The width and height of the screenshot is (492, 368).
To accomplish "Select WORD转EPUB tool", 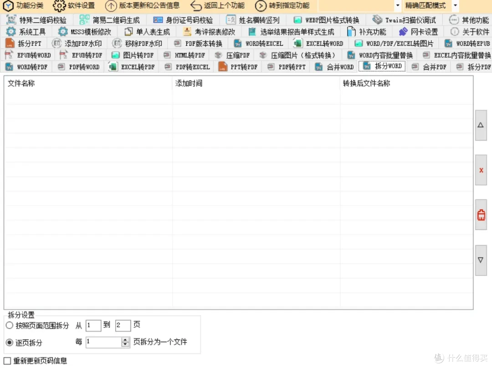I will point(468,43).
